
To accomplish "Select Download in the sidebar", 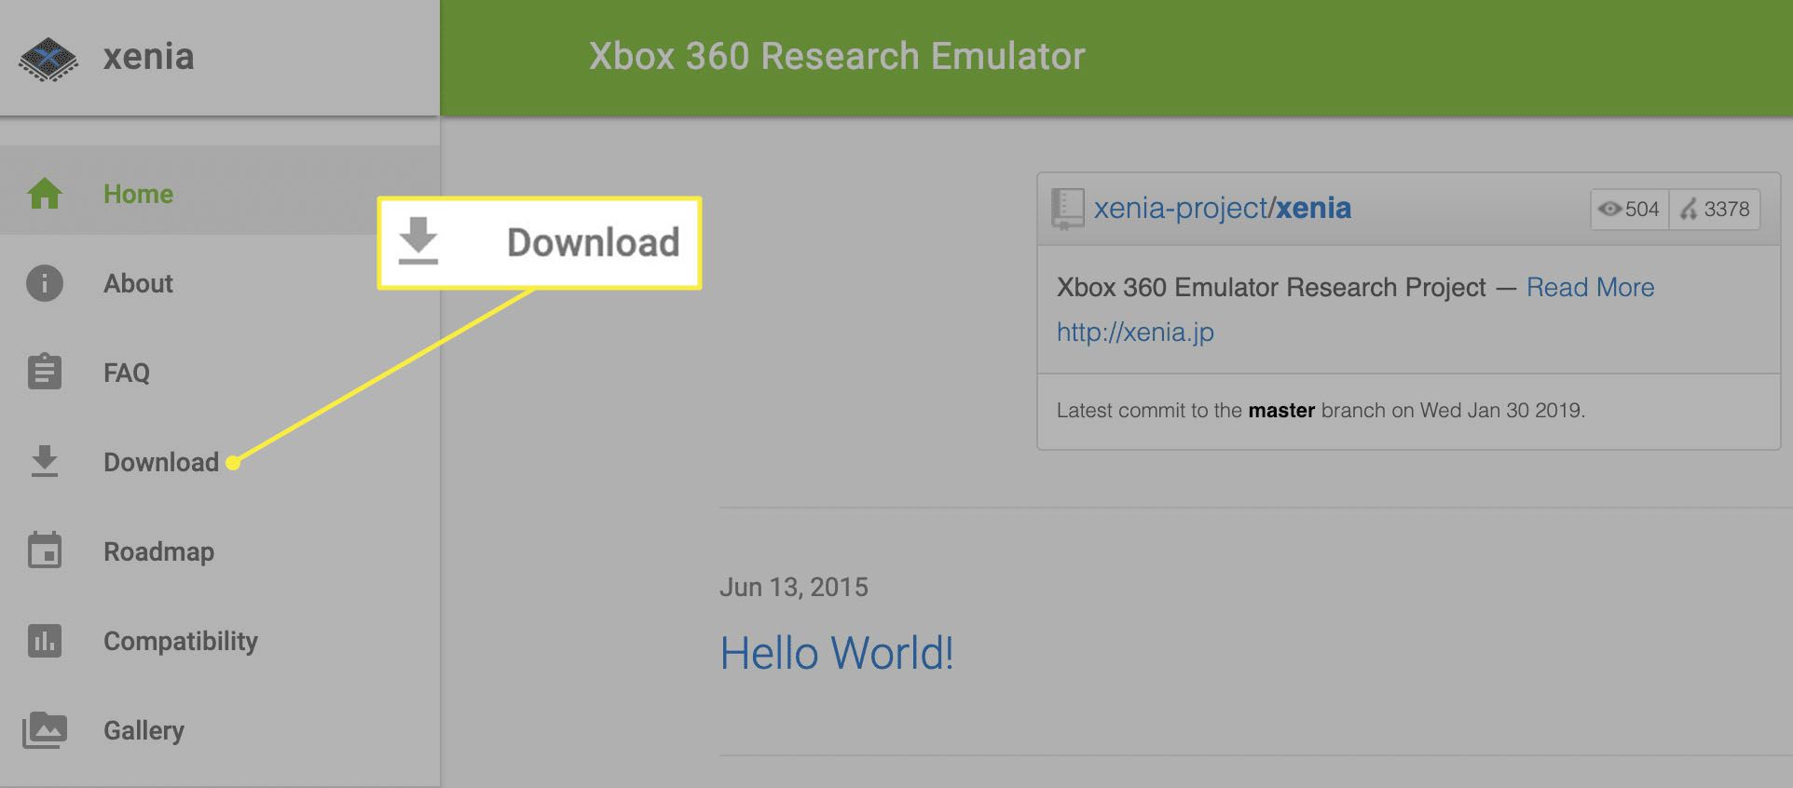I will pyautogui.click(x=220, y=462).
